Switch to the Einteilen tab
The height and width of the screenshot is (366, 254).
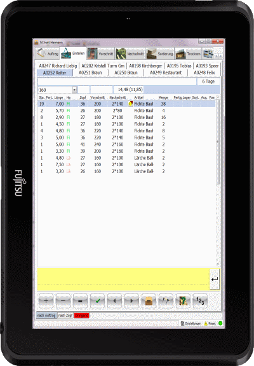(x=73, y=53)
